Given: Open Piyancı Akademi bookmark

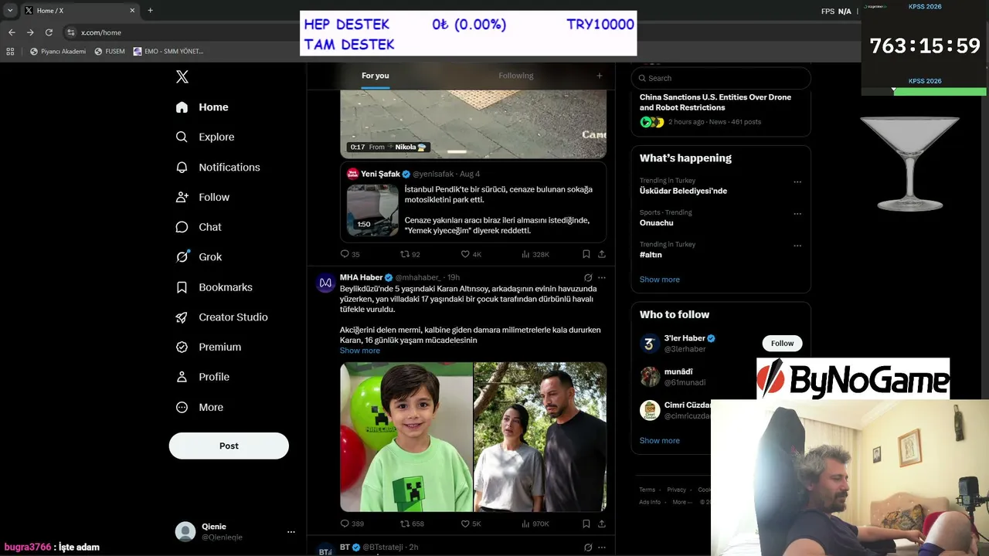Looking at the screenshot, I should (x=58, y=52).
